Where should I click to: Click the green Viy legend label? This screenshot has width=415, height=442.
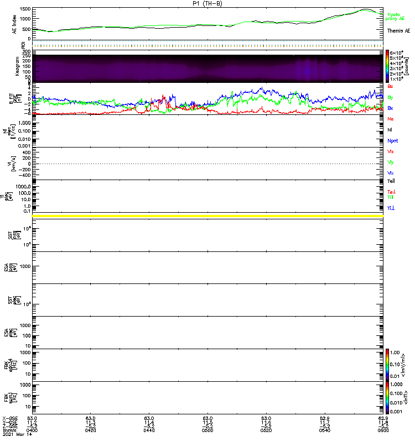(x=391, y=162)
